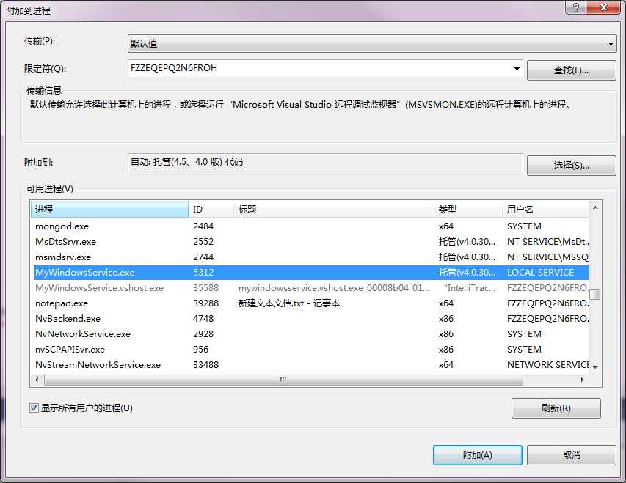Screen dimensions: 626x483
Task: Sort by the ID column header
Action: pyautogui.click(x=211, y=209)
